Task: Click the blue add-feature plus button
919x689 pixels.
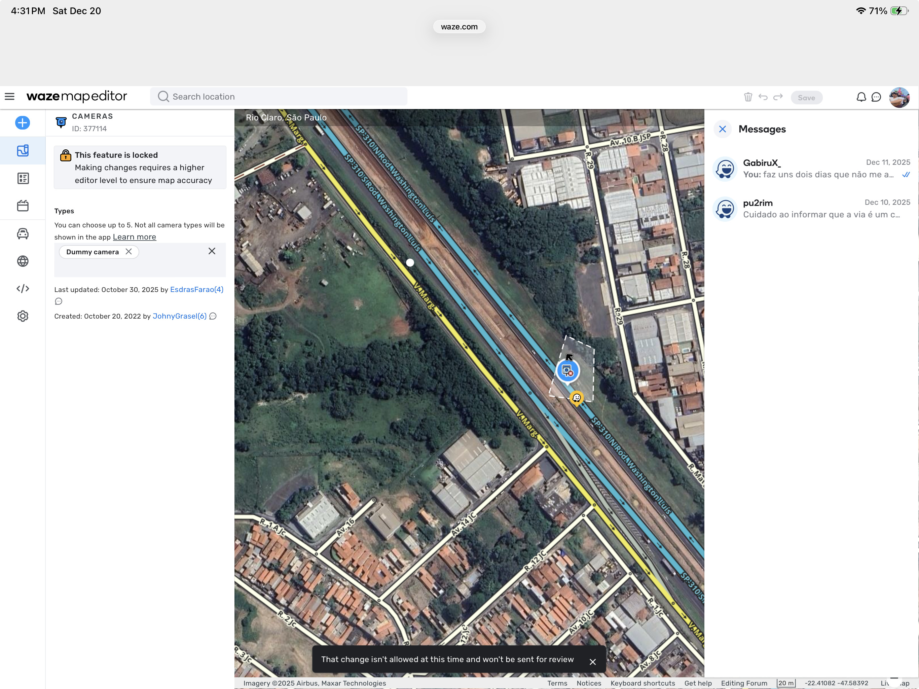Action: 23,122
